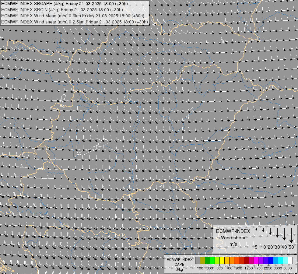The image size is (298, 274).
Task: Click the 5000 value on CAPE scale
Action: click(288, 268)
